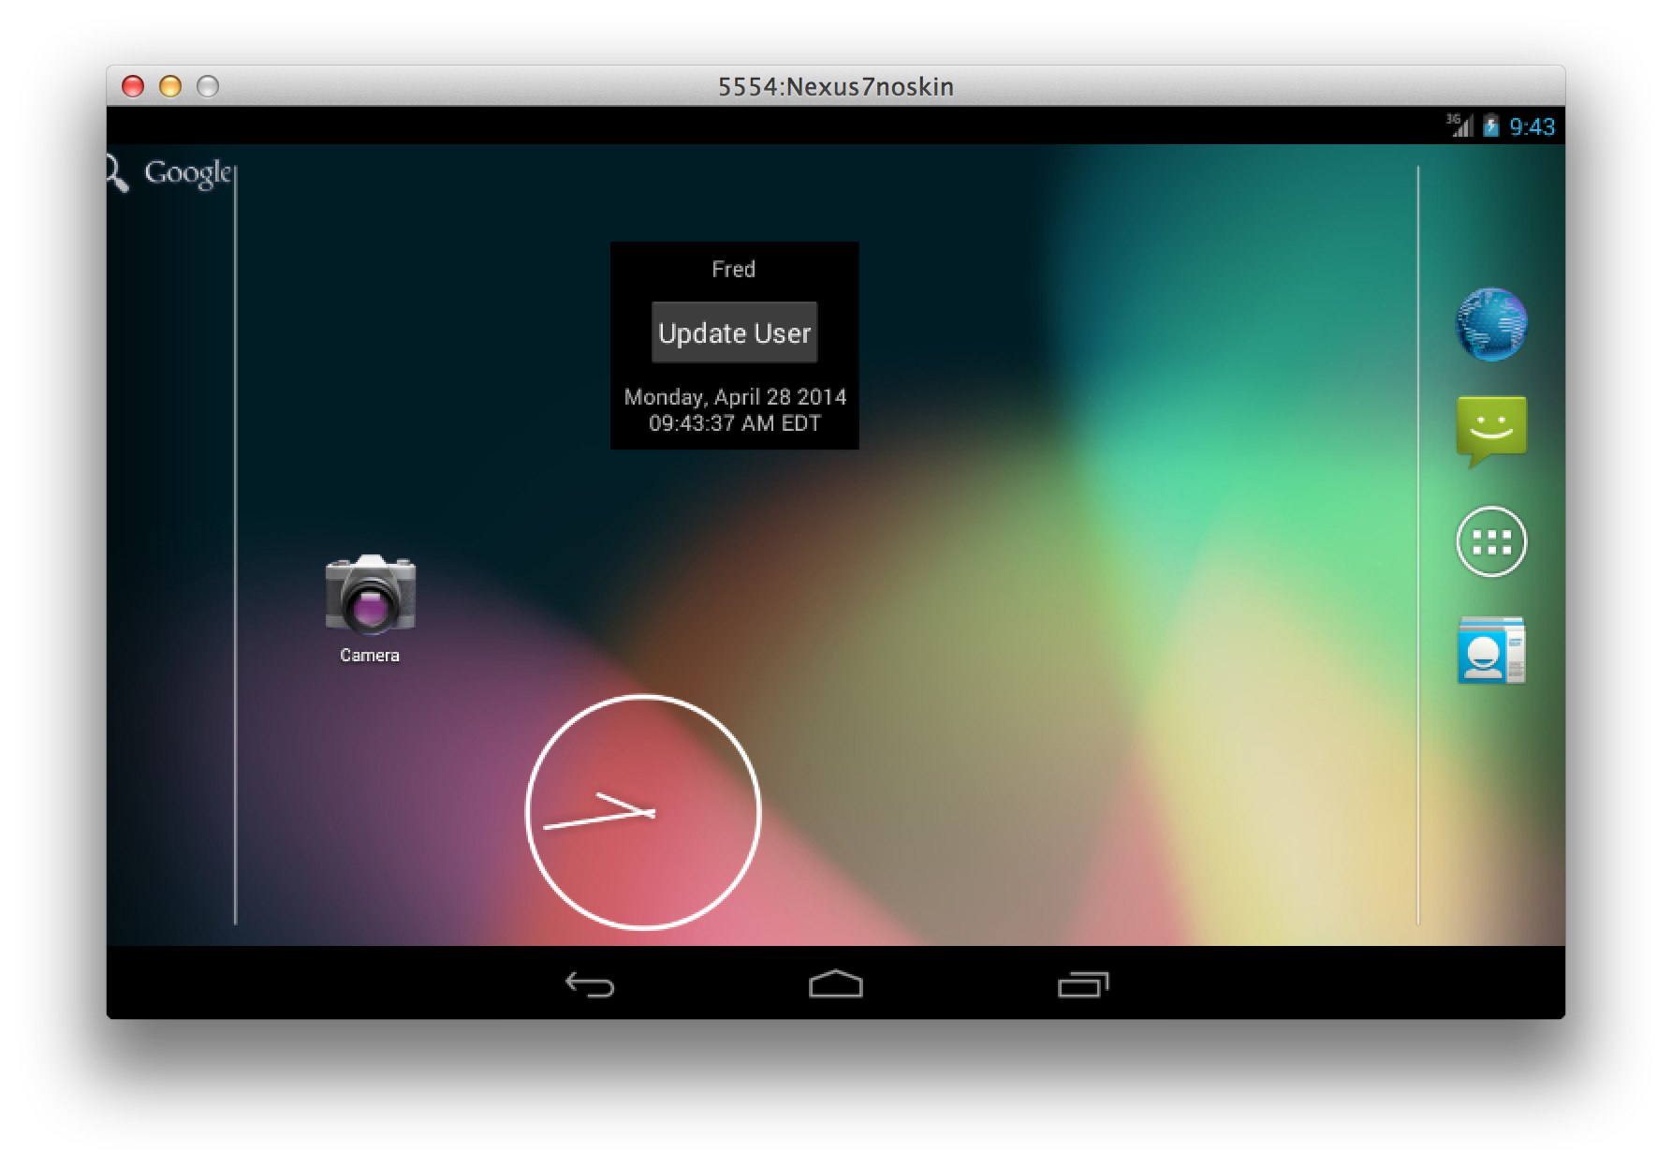Image resolution: width=1672 pixels, height=1167 pixels.
Task: Open the all apps drawer
Action: (x=1493, y=541)
